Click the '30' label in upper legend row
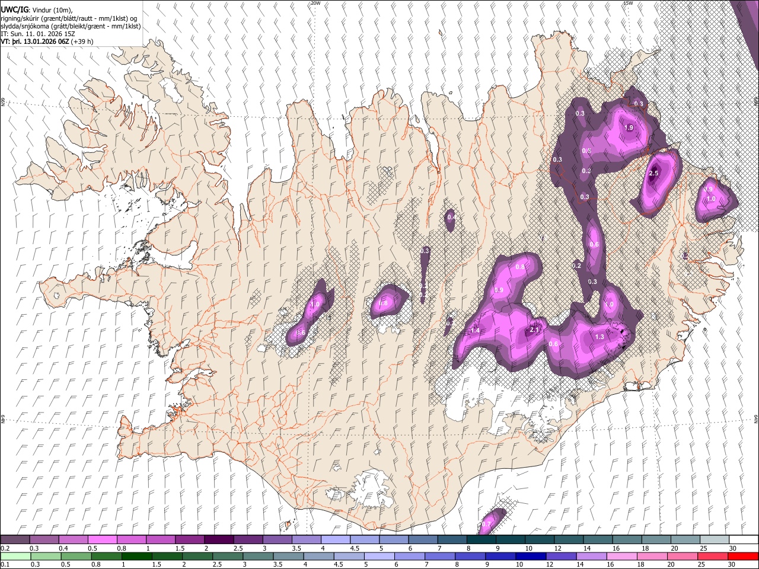 [732, 548]
